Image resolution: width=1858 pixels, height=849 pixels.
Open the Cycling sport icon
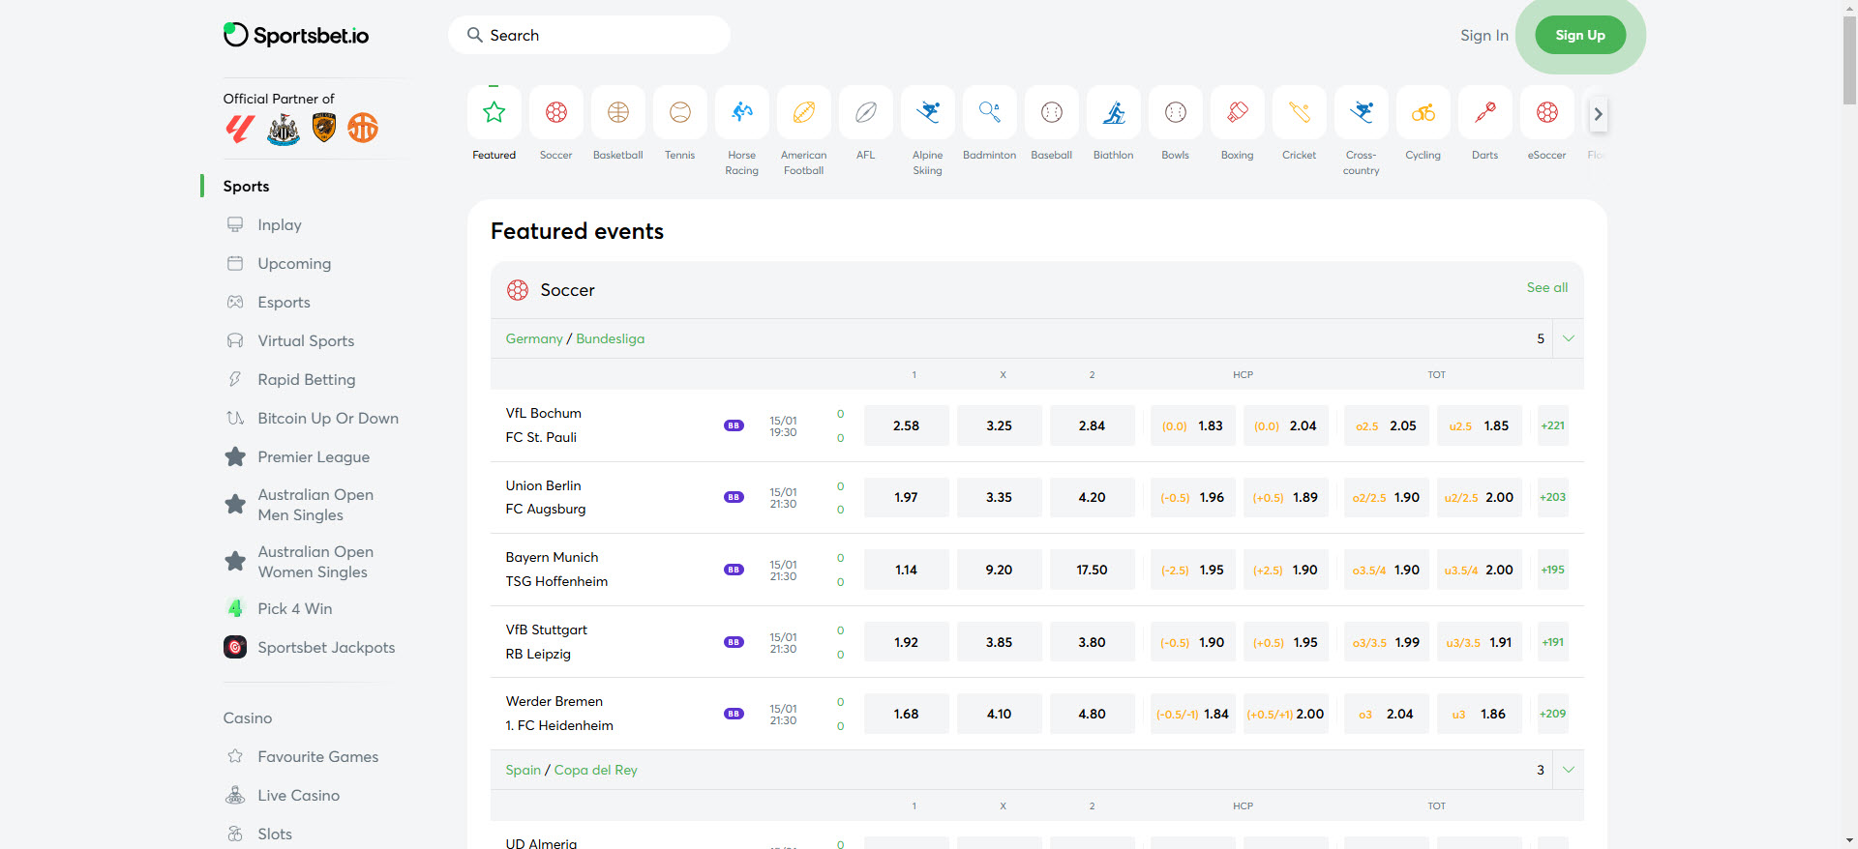click(x=1423, y=113)
